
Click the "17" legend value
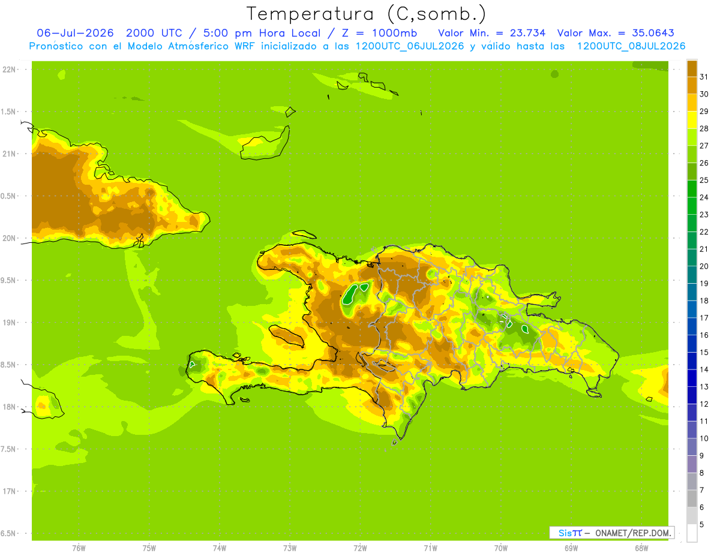tap(704, 318)
